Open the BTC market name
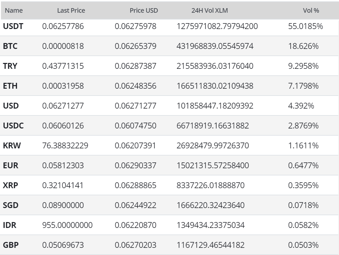Image resolution: width=339 pixels, height=255 pixels. [10, 46]
